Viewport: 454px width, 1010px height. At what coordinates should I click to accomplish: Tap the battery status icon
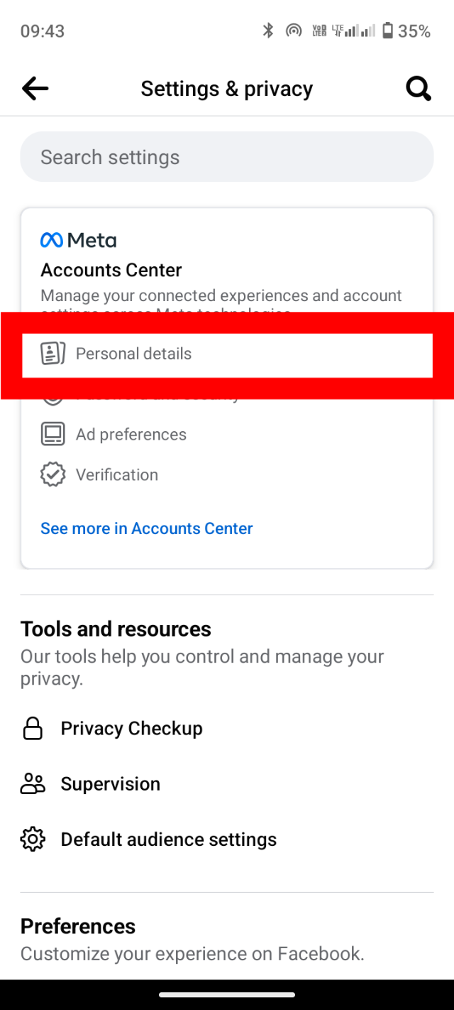pyautogui.click(x=387, y=31)
